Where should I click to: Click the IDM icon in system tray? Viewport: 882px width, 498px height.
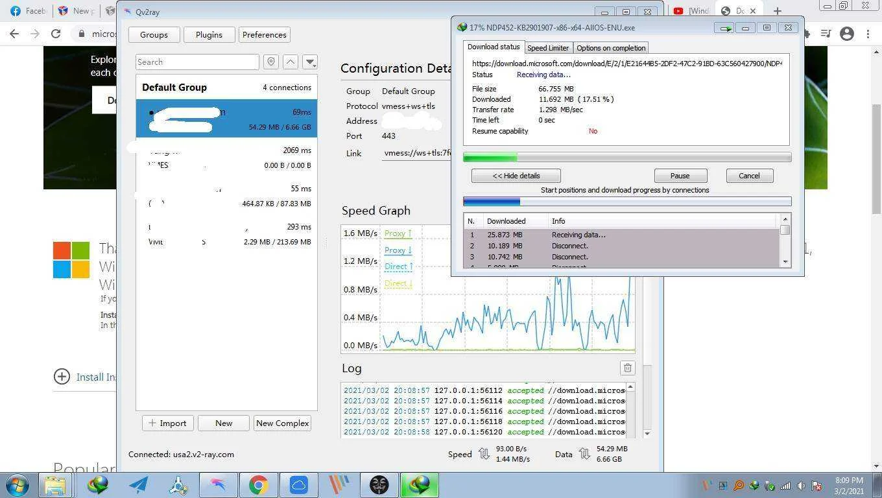point(754,486)
